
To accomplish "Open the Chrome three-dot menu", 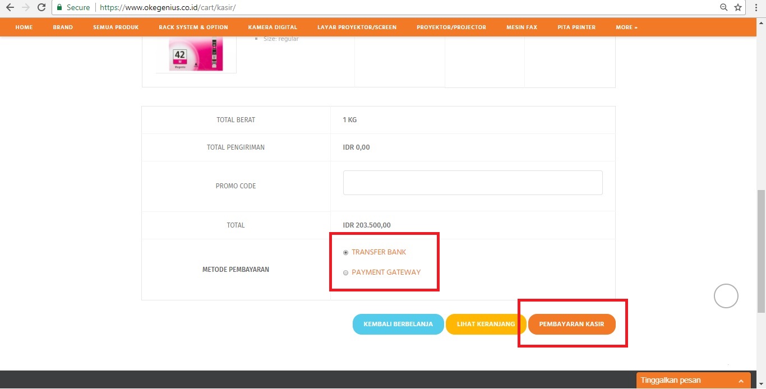I will [x=756, y=8].
